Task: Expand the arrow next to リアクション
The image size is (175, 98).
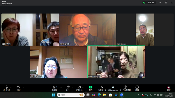Action: point(83,87)
